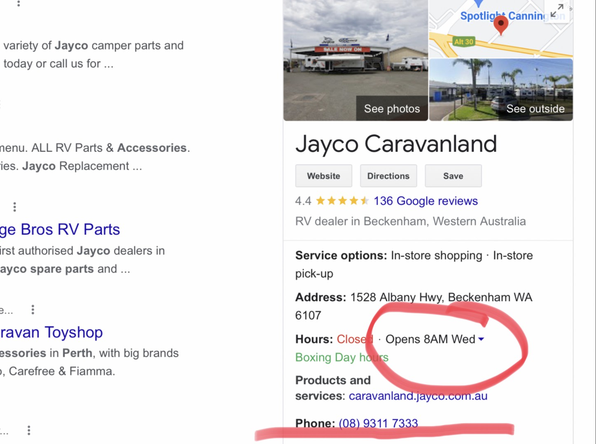This screenshot has width=596, height=444.
Task: Open the three-dot menu at the top result
Action: coord(19,3)
